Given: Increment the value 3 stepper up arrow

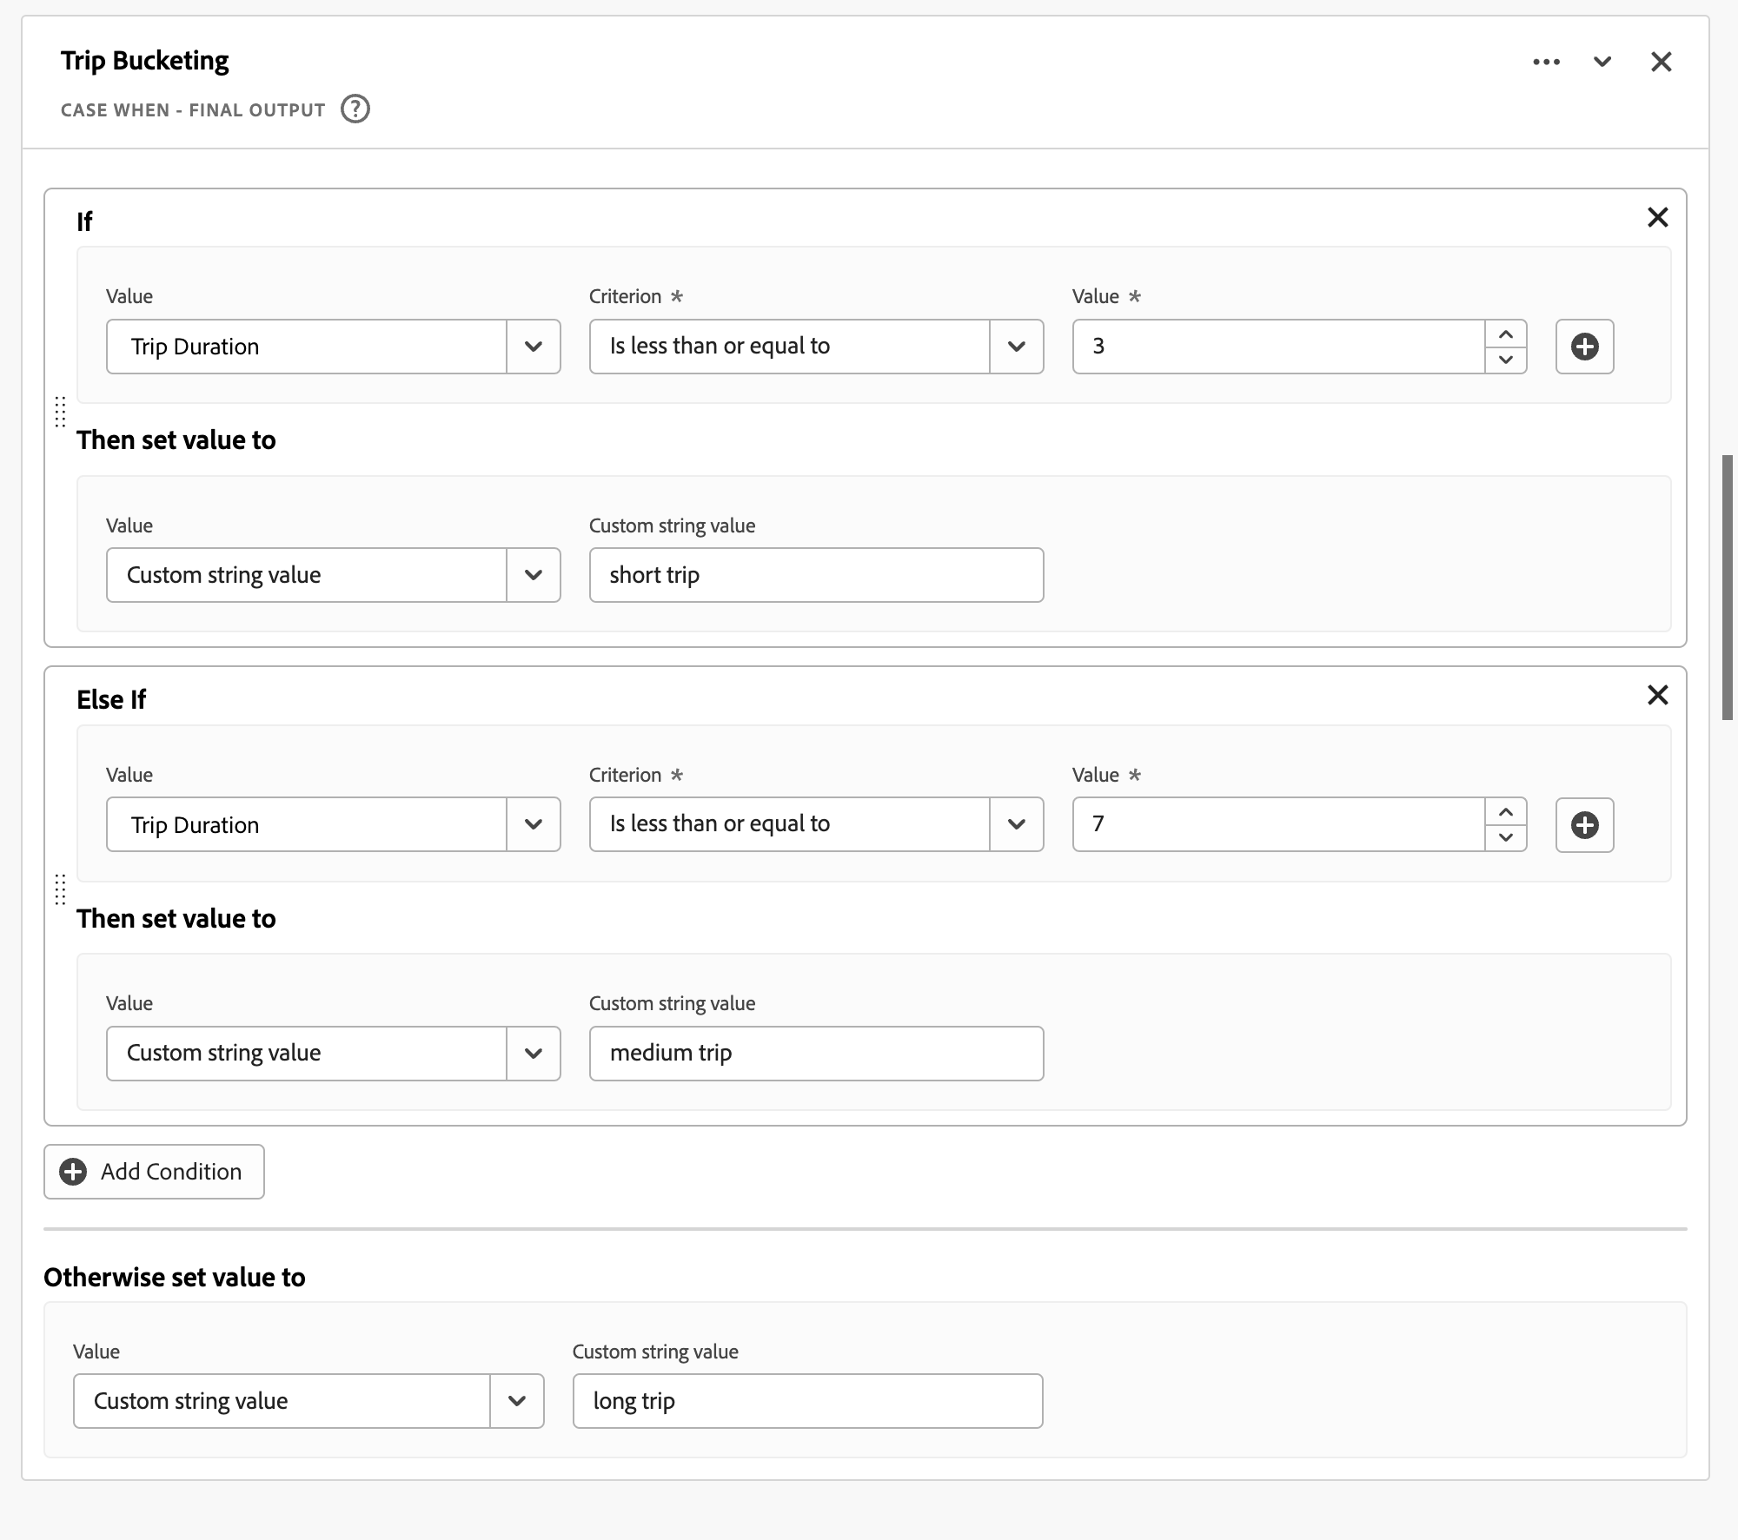Looking at the screenshot, I should (1506, 334).
